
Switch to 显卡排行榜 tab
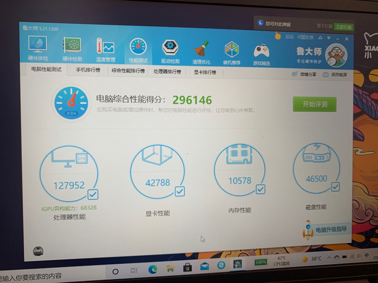pyautogui.click(x=205, y=72)
